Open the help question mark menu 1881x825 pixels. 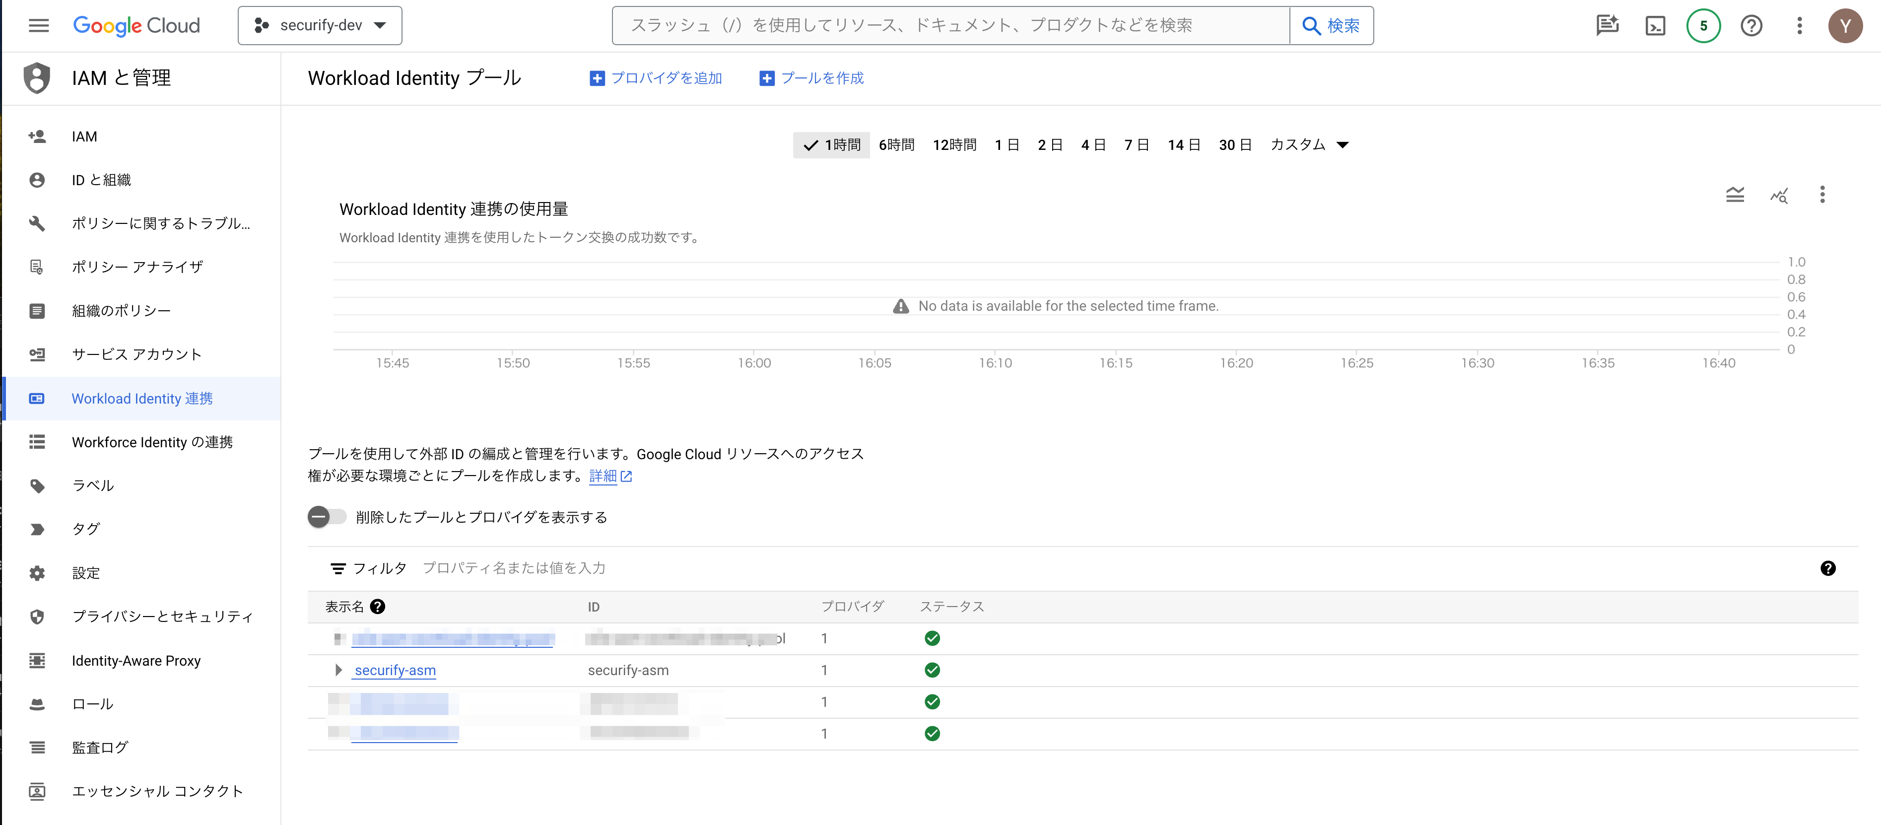point(1752,25)
